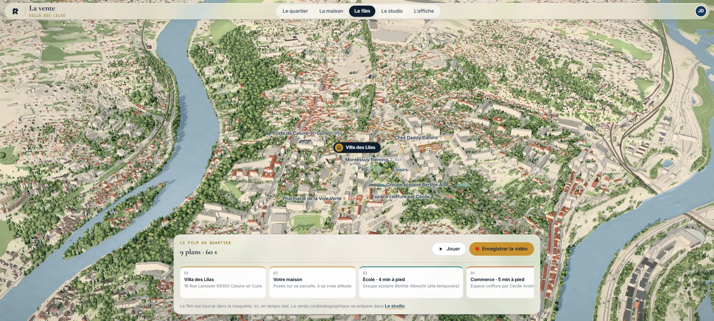Select shot 02 Votre maison card

point(312,282)
